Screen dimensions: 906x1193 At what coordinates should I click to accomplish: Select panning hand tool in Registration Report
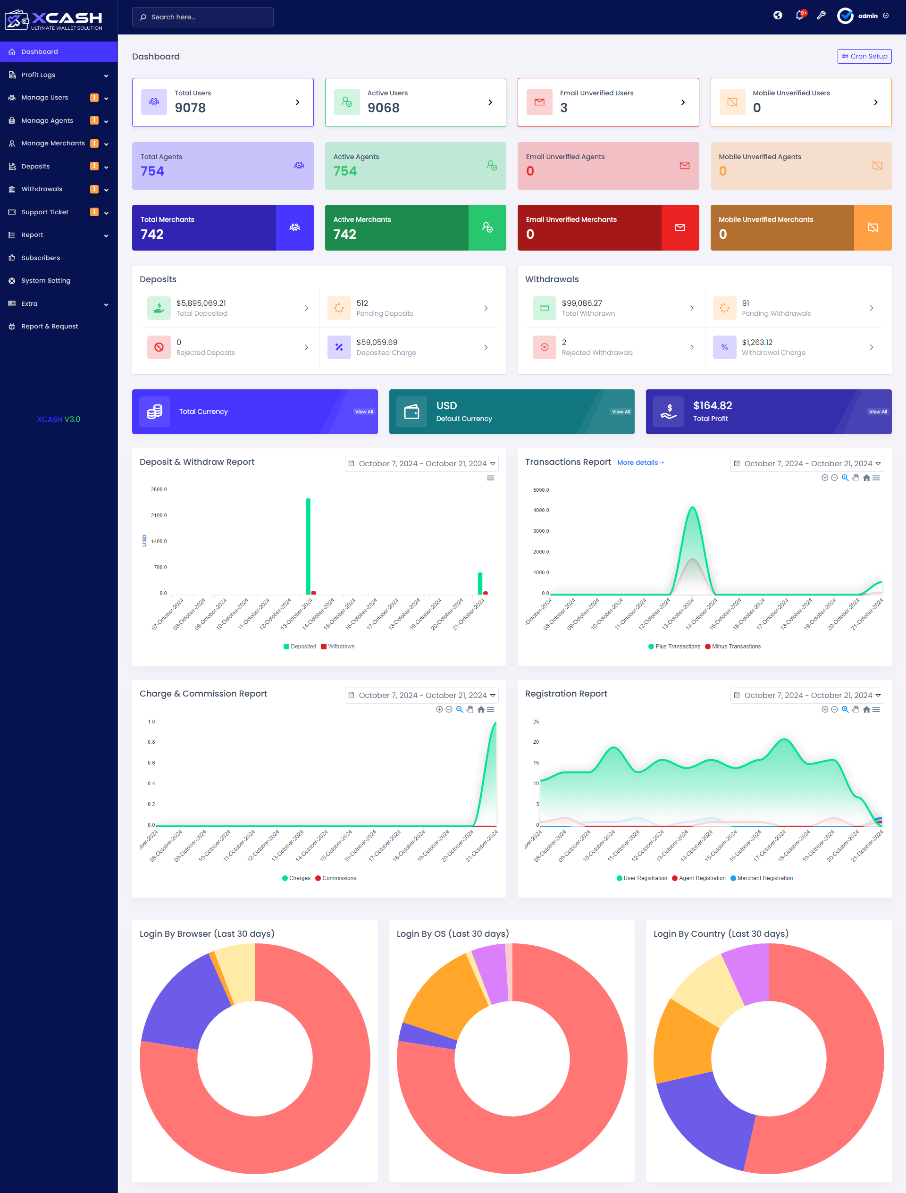pos(856,710)
